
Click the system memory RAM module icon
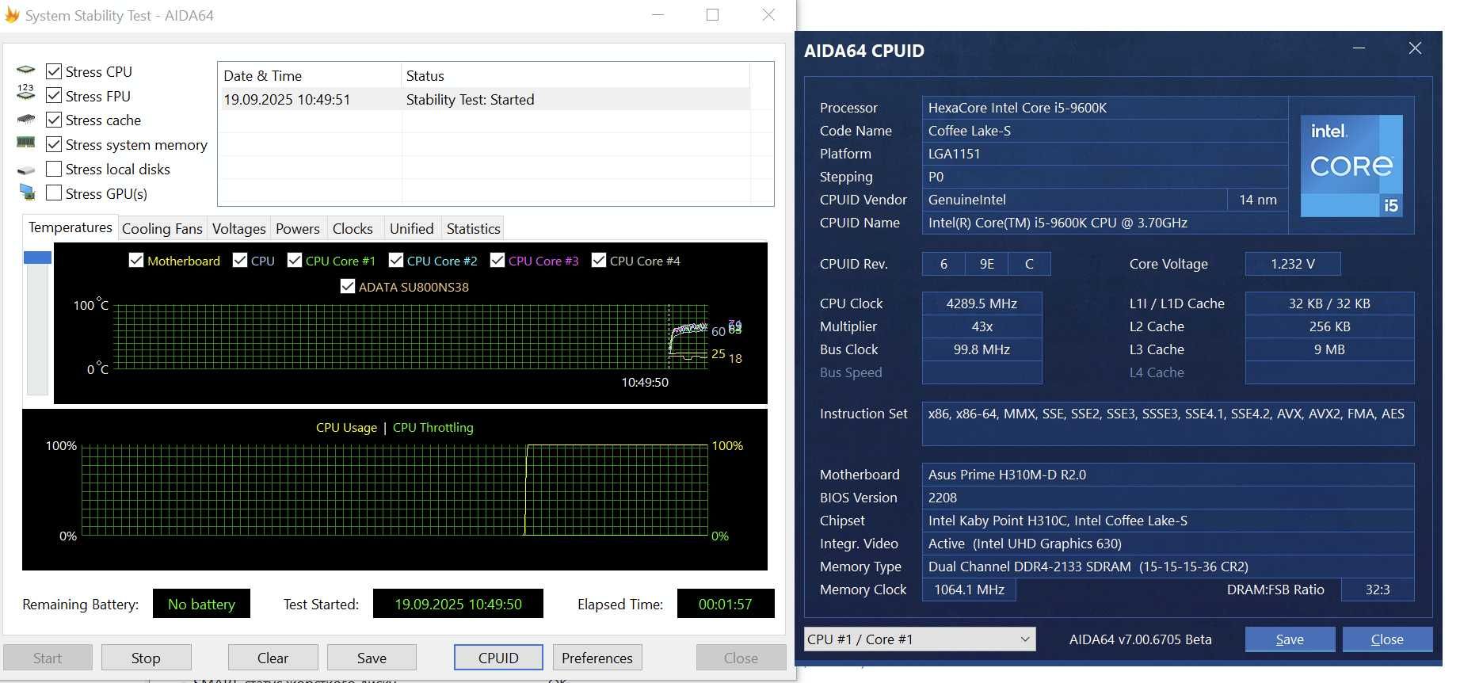point(26,143)
